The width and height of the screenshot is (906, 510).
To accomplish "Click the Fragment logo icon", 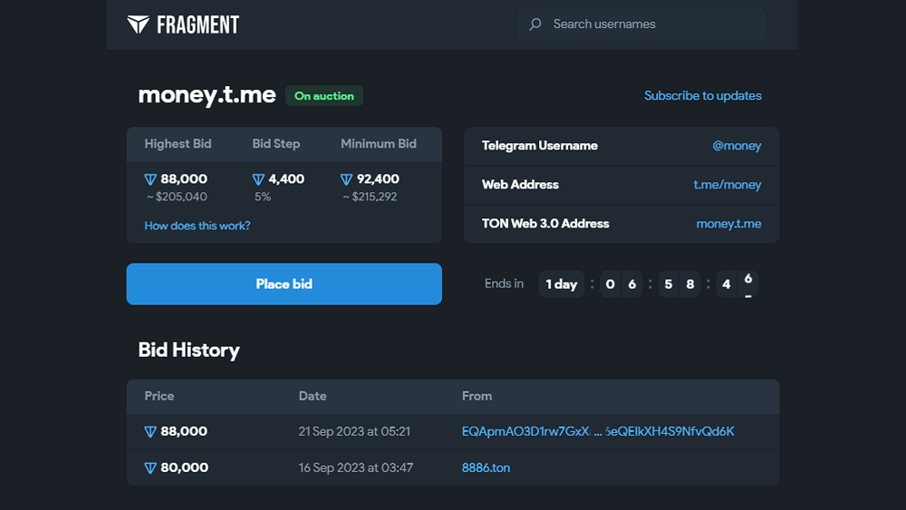I will point(138,24).
